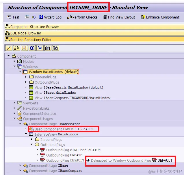Click the ComponentUsages icon
The height and width of the screenshot is (175, 184).
click(20, 119)
